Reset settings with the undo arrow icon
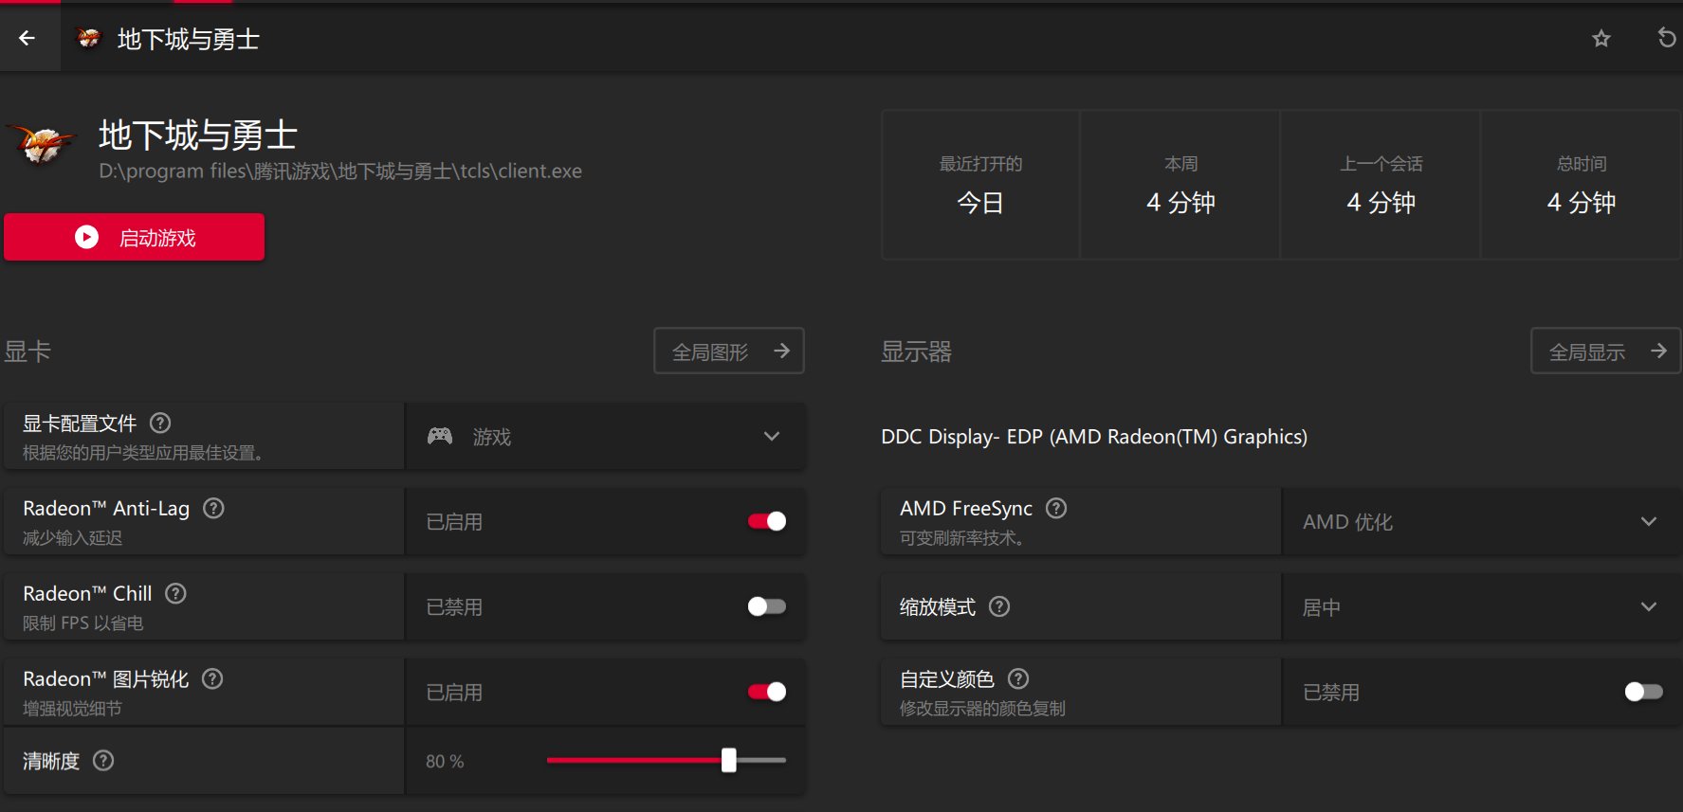The width and height of the screenshot is (1683, 812). tap(1666, 38)
